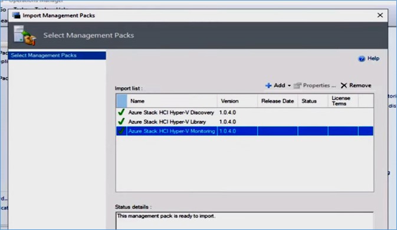This screenshot has height=230, width=397.
Task: Click the management pack header banner icon
Action: [x=25, y=35]
